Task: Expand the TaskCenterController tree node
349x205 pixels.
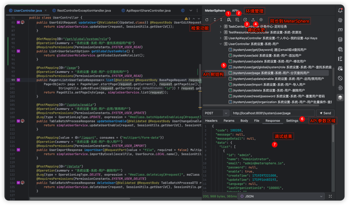Action: point(221,26)
